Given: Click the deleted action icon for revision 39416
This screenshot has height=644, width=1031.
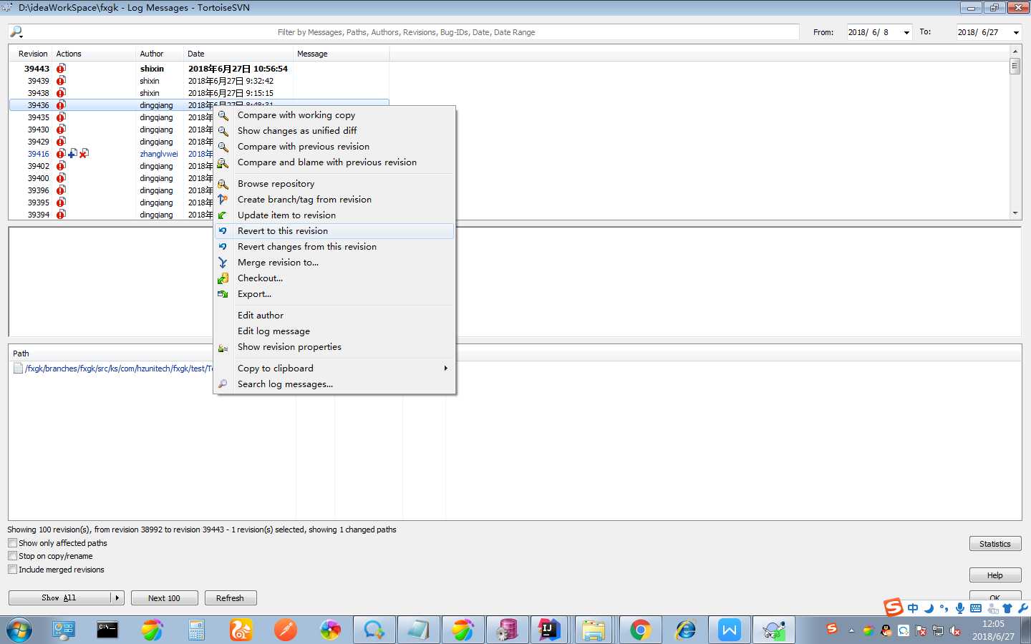Looking at the screenshot, I should (x=84, y=154).
